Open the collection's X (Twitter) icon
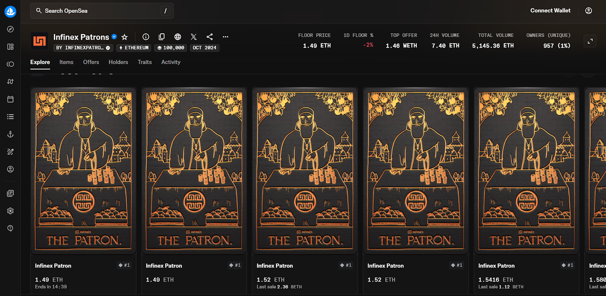The image size is (606, 296). pyautogui.click(x=194, y=37)
